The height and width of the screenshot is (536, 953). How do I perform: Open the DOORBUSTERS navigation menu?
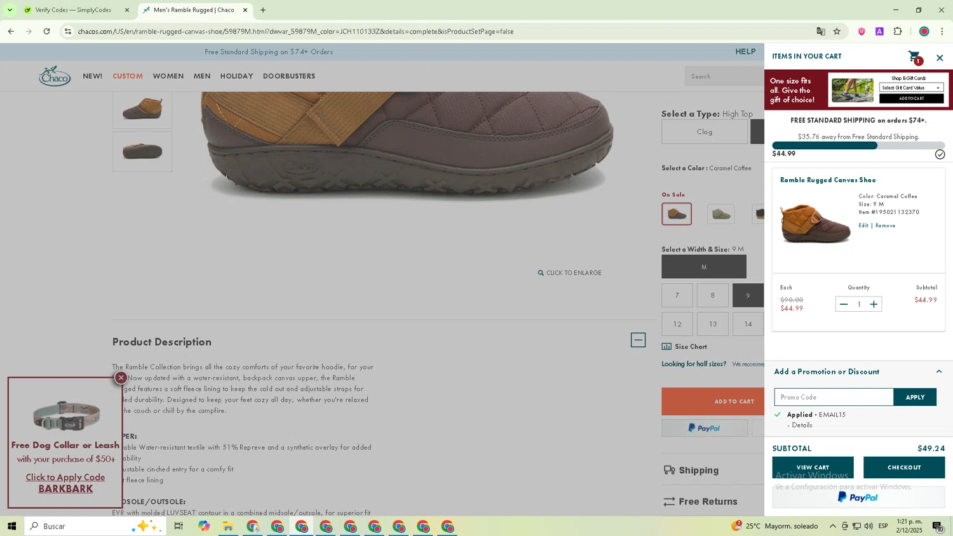point(289,76)
